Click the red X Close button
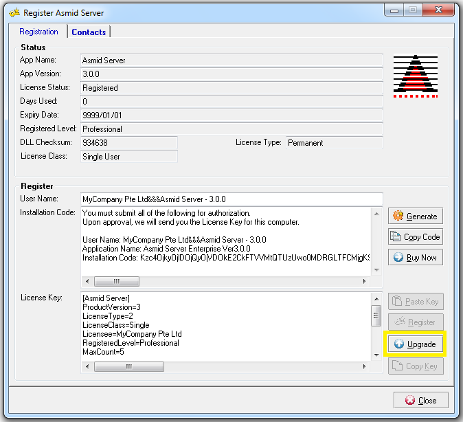The image size is (463, 422). tap(420, 400)
